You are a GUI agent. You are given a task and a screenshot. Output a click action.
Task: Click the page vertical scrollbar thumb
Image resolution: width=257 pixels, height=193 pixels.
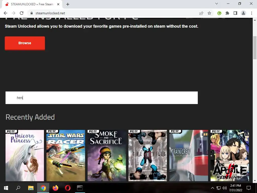click(x=255, y=47)
